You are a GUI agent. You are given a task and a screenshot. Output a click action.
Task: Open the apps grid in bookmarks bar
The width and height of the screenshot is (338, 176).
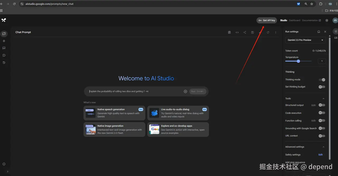(x=1, y=11)
